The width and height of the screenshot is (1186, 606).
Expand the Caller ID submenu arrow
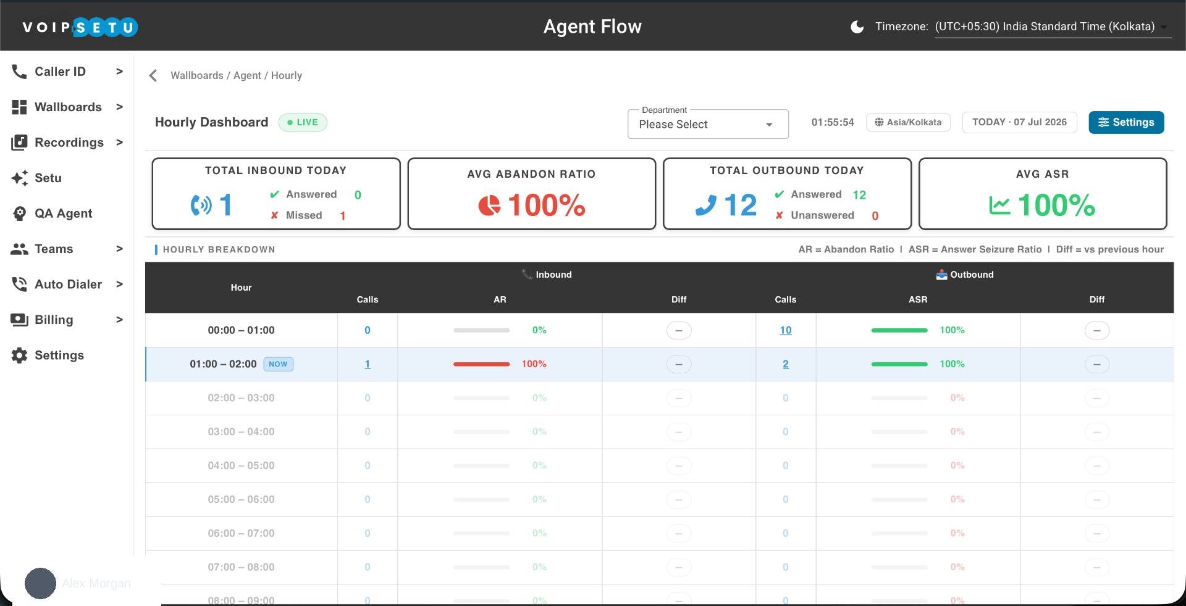tap(119, 72)
